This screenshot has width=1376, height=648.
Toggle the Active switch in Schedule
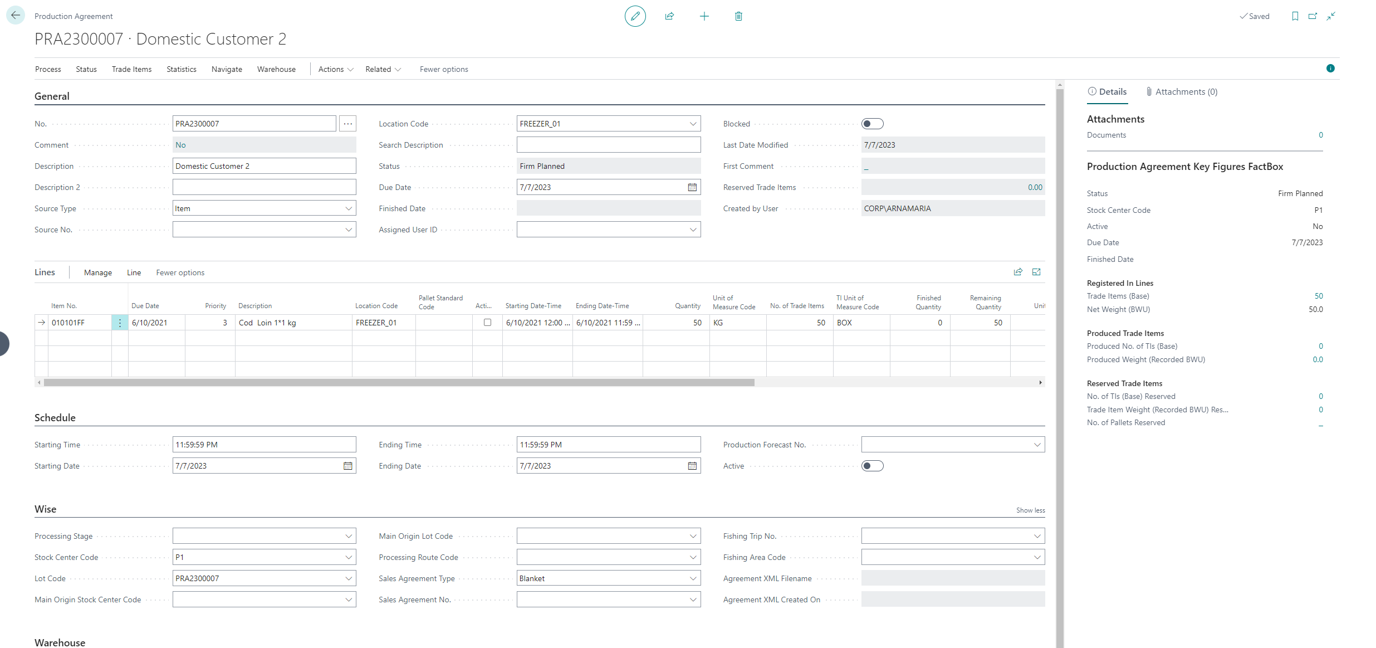[x=872, y=466]
